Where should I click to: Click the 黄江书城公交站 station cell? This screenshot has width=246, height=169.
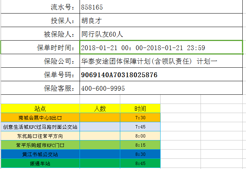tap(40, 154)
